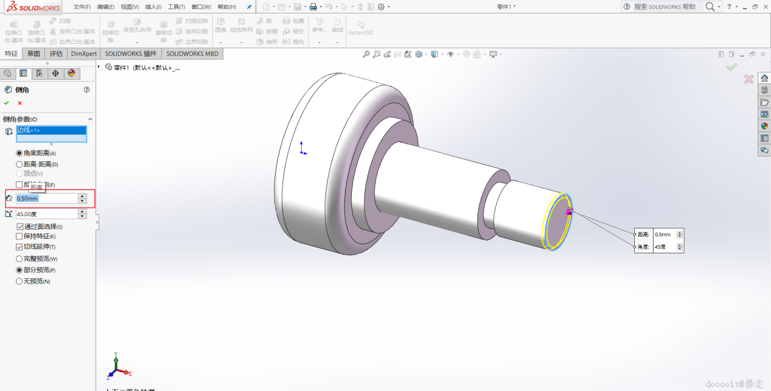Viewport: 771px width, 391px height.
Task: Click the Zoom to Fit icon in the view toolbar
Action: point(366,54)
